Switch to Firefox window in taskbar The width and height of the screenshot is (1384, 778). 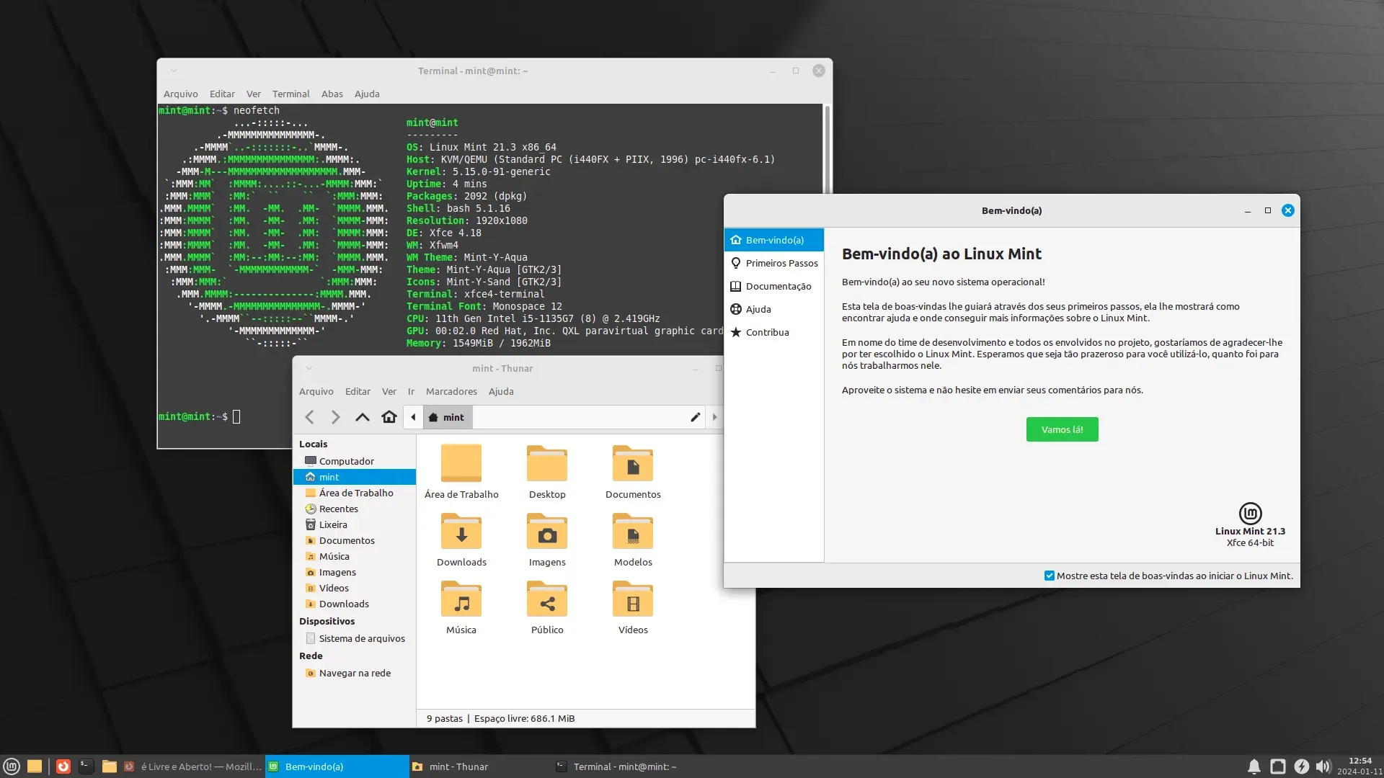[193, 766]
